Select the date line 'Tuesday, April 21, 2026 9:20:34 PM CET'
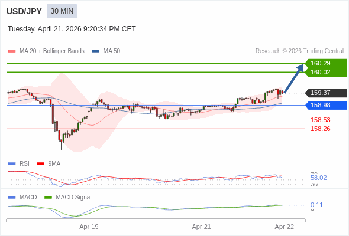Screen dimensions: 349x236 [72, 29]
